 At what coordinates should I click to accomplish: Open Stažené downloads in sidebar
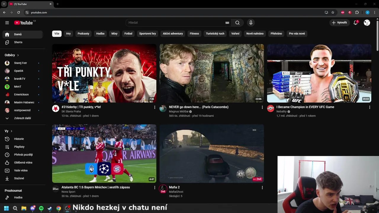(x=23, y=178)
